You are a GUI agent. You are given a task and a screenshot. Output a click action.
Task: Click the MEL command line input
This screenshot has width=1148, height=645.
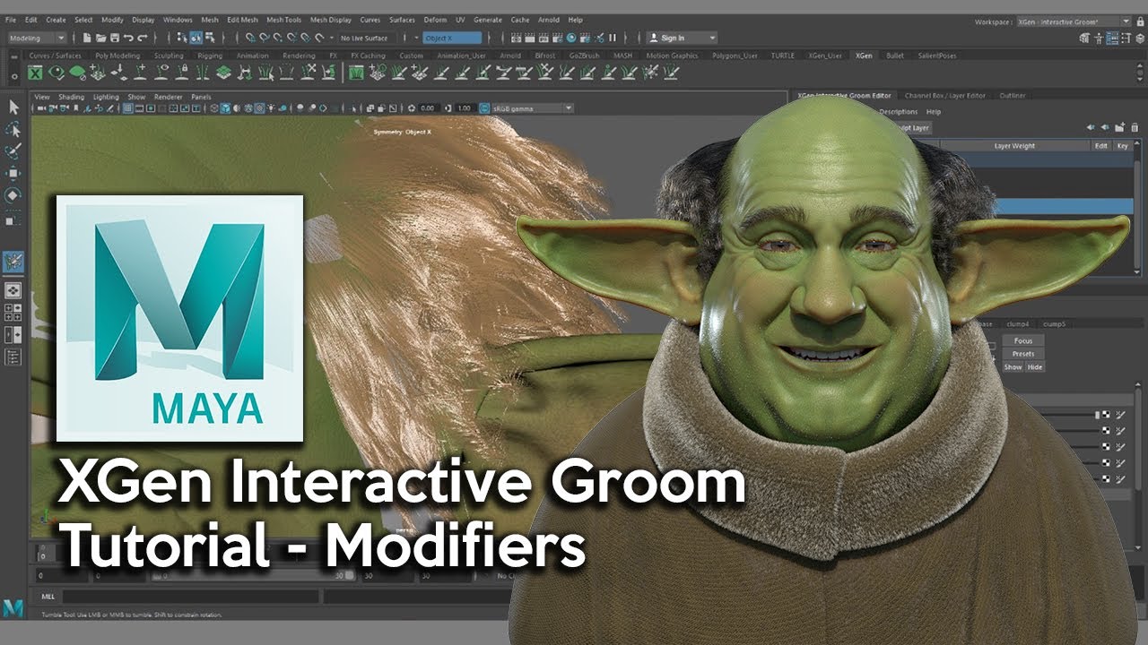click(x=191, y=596)
